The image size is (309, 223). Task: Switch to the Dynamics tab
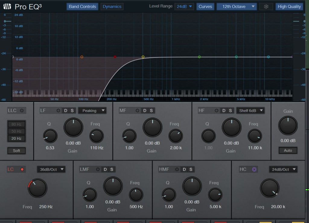click(112, 6)
